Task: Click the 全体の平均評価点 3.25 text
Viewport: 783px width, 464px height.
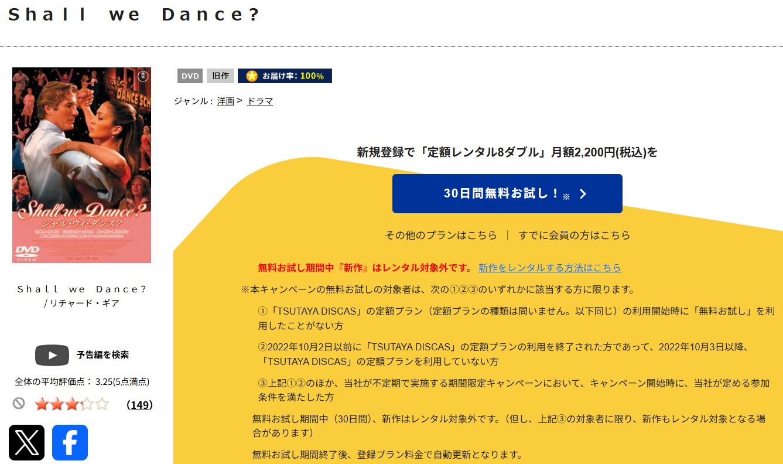Action: (82, 382)
